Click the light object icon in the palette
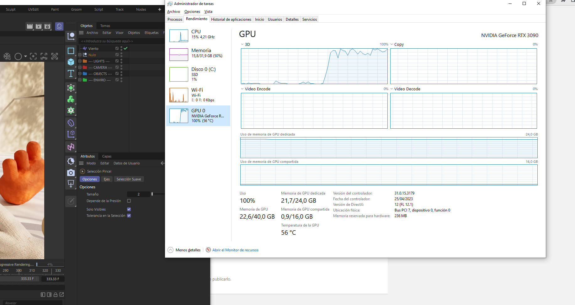Viewport: 575px width, 305px height. coord(71,161)
